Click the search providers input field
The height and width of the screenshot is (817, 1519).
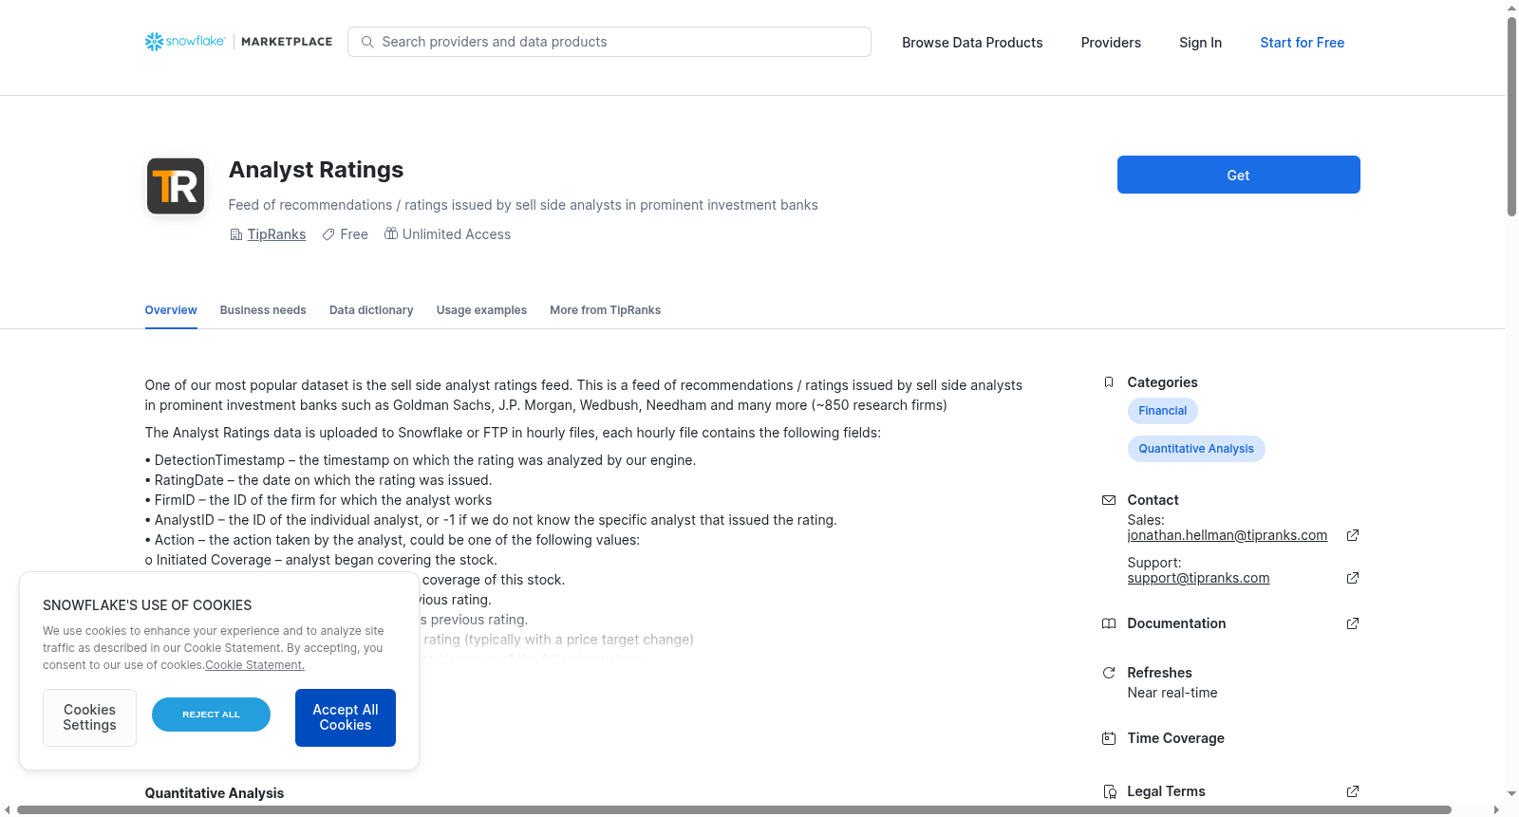click(x=609, y=42)
